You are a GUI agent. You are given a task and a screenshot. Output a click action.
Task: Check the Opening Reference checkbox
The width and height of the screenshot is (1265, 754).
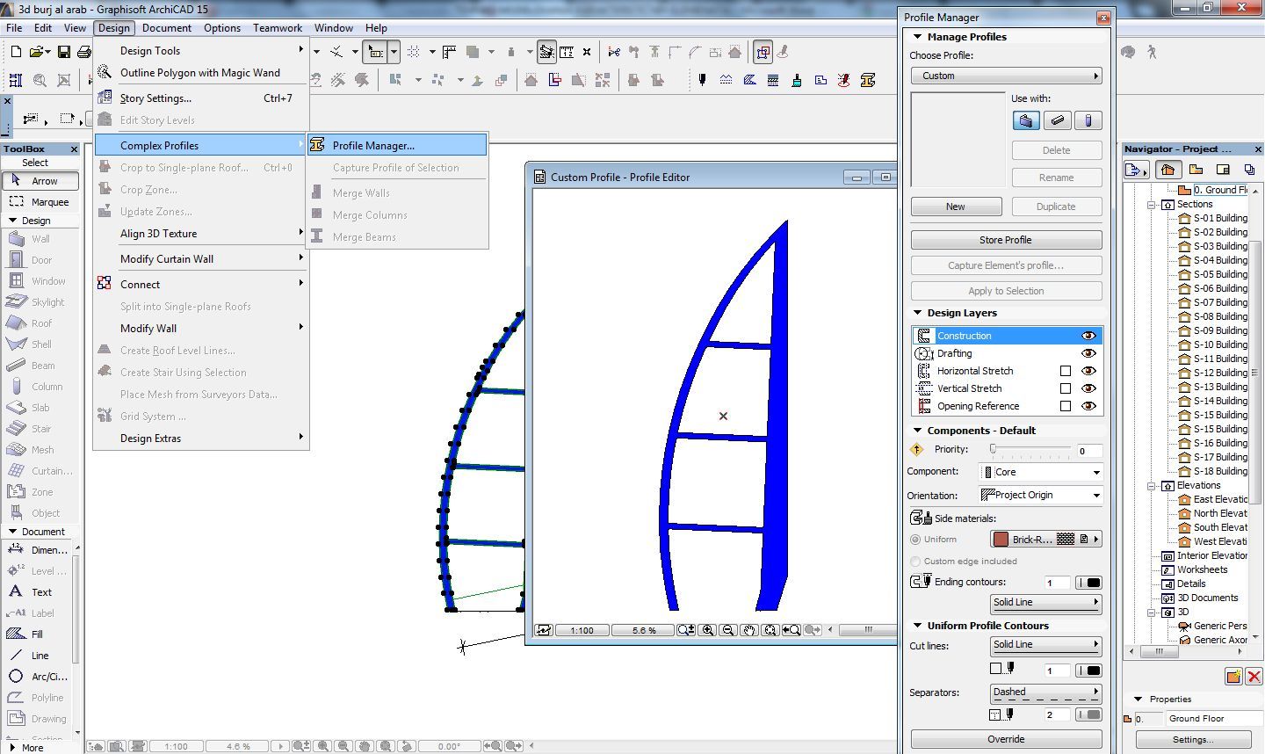(1065, 406)
